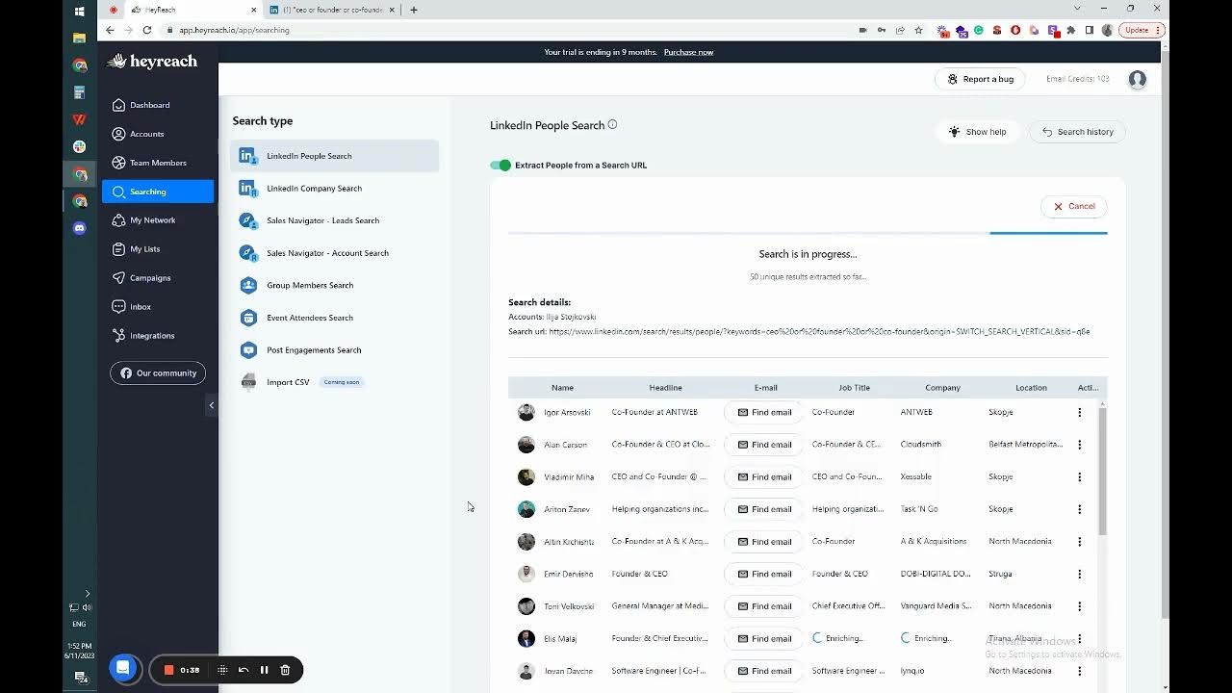Reload the page
The image size is (1232, 693).
pos(147,30)
